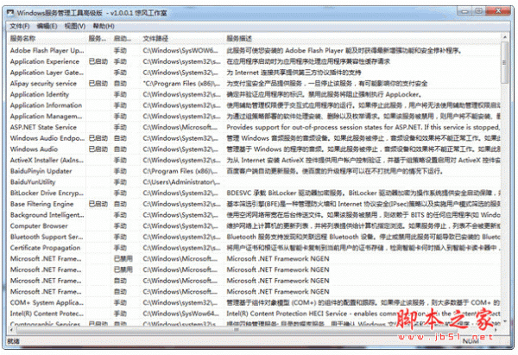This screenshot has width=518, height=355.
Task: Click horizontal scrollbar left arrow
Action: 12,330
